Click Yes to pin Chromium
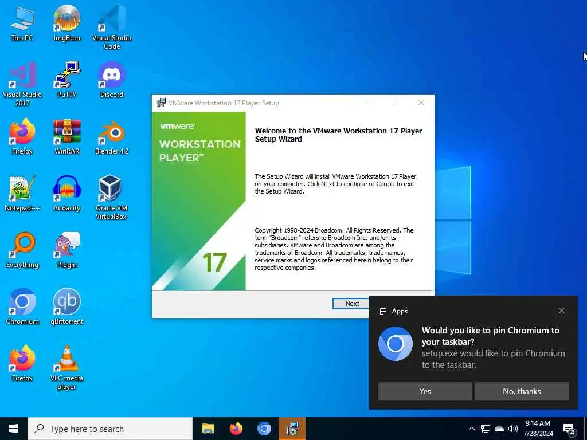 click(425, 391)
